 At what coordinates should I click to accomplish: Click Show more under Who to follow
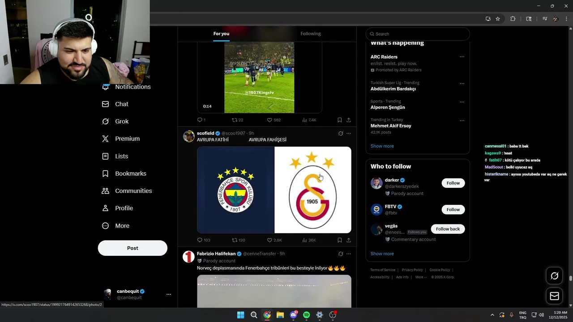[382, 254]
